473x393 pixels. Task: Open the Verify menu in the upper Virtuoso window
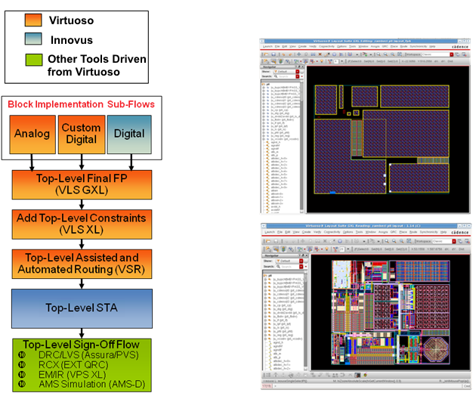point(313,47)
